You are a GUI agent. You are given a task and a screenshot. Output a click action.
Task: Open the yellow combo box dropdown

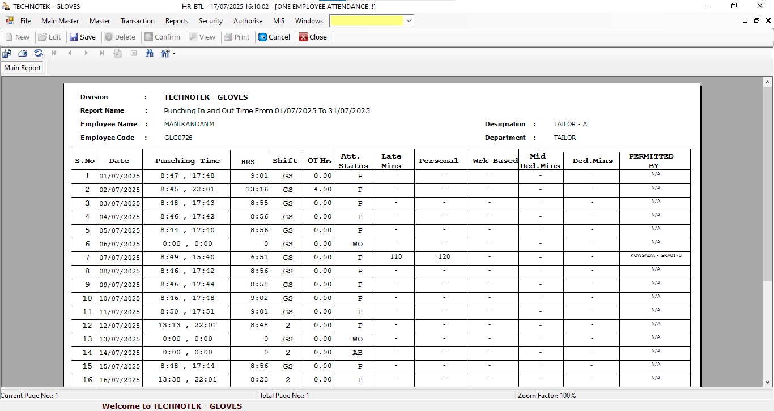pyautogui.click(x=409, y=21)
